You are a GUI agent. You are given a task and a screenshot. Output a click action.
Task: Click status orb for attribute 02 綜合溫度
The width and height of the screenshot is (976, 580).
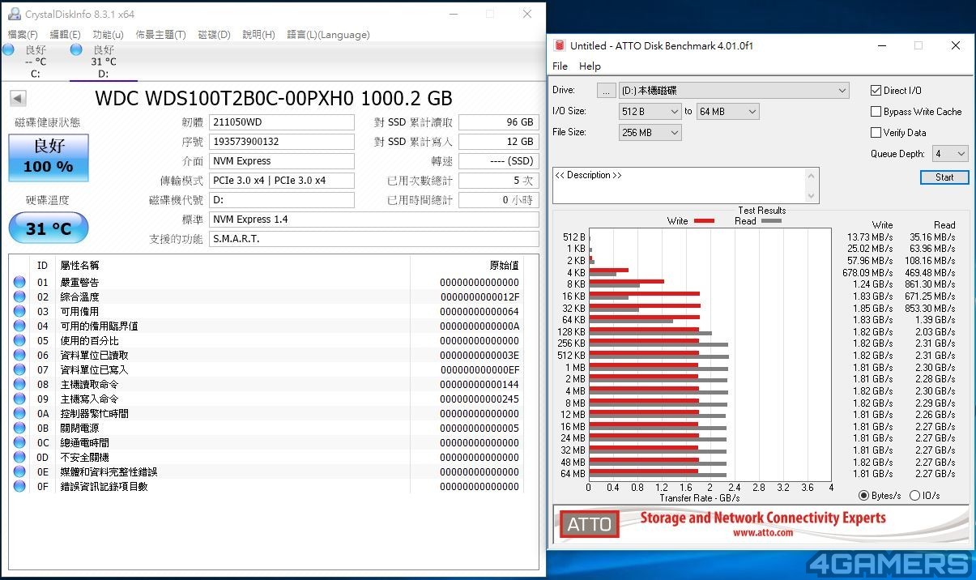coord(19,296)
